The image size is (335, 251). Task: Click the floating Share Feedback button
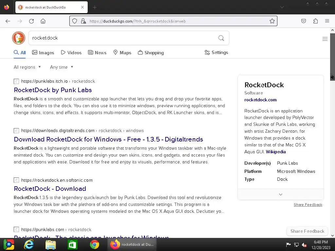coord(307,231)
